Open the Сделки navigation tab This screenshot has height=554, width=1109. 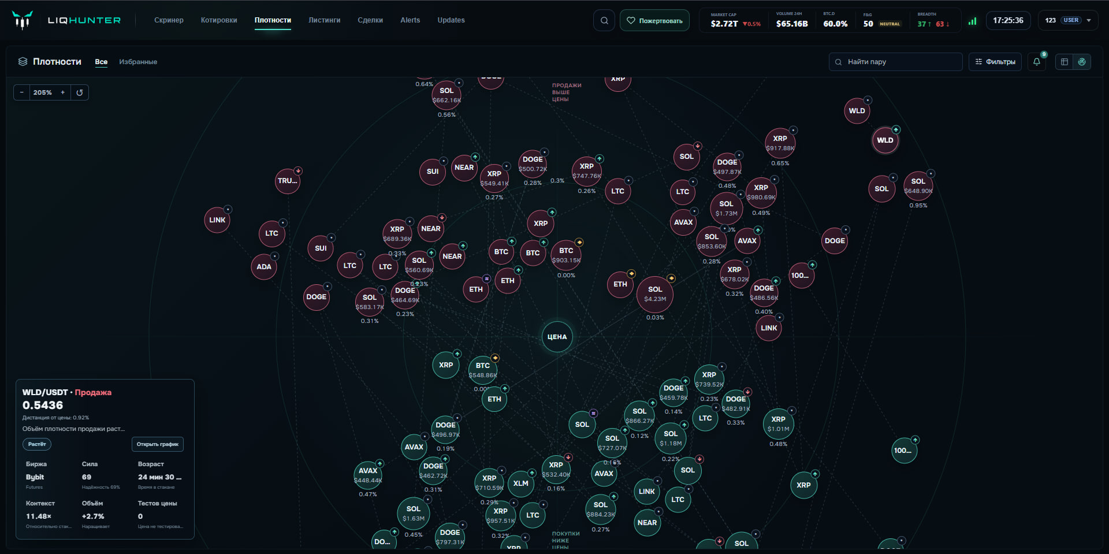tap(370, 20)
